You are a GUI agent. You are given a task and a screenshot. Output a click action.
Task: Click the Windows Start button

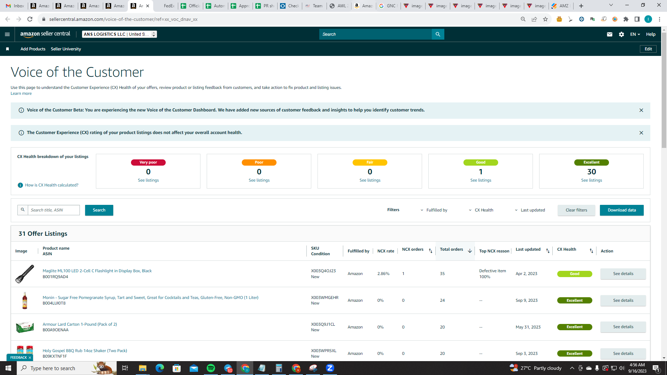[8, 368]
